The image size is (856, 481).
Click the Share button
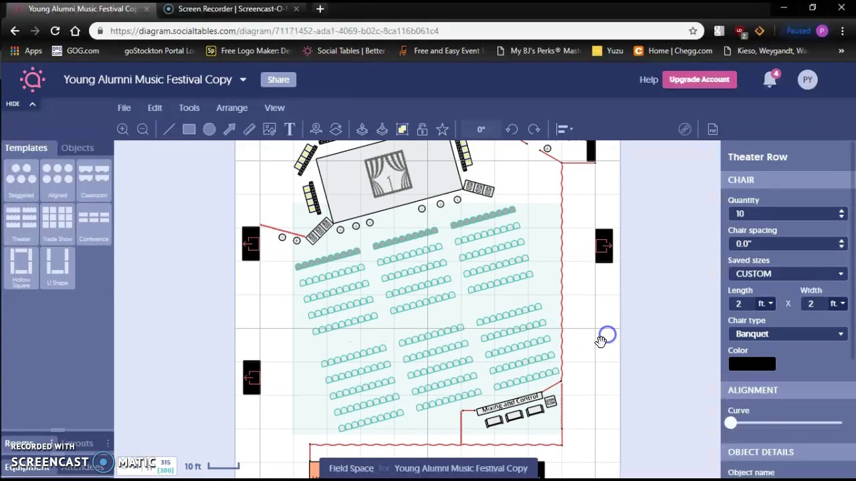click(278, 79)
